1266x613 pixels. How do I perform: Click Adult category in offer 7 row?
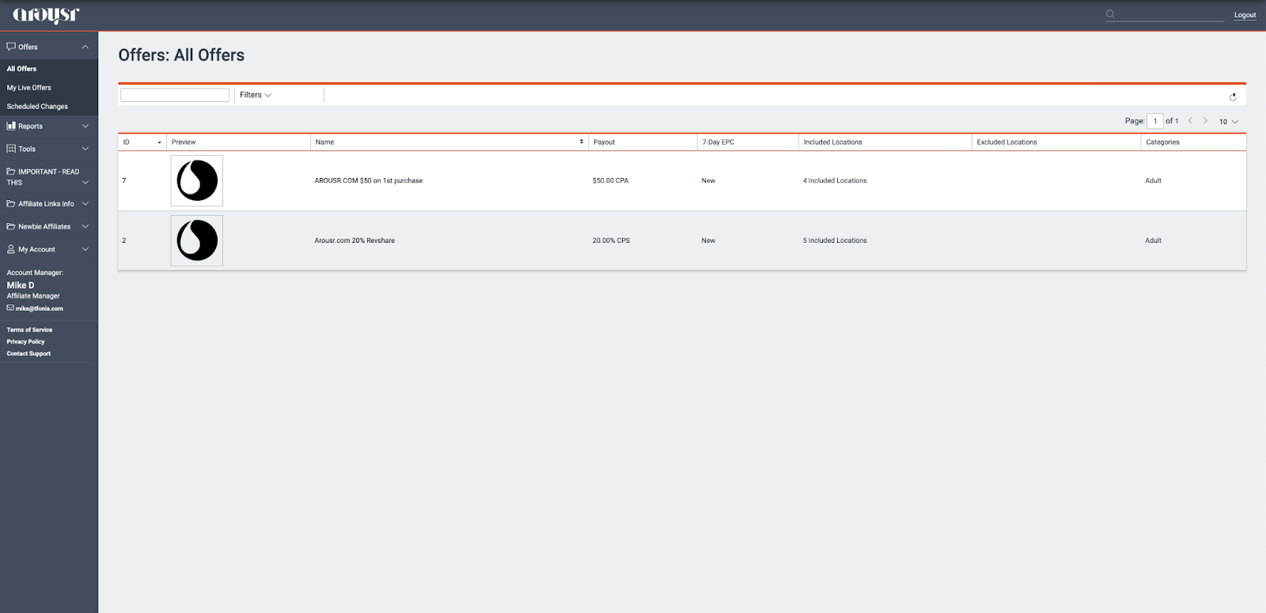(1153, 181)
